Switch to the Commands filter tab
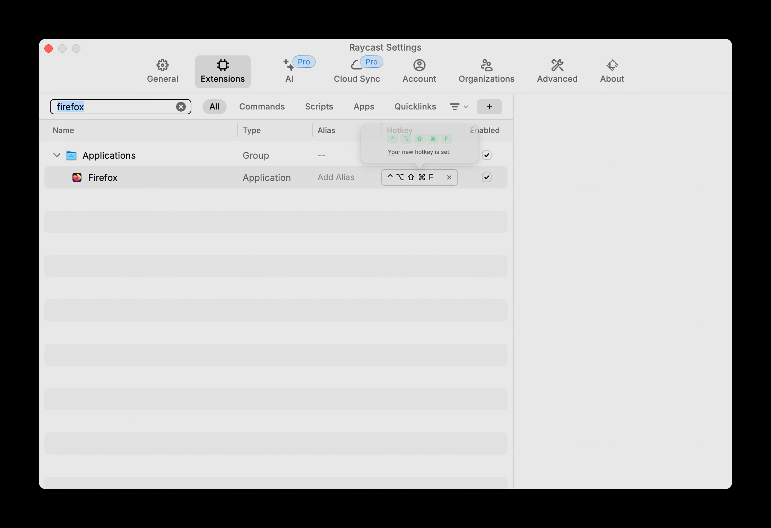The height and width of the screenshot is (528, 771). 262,107
